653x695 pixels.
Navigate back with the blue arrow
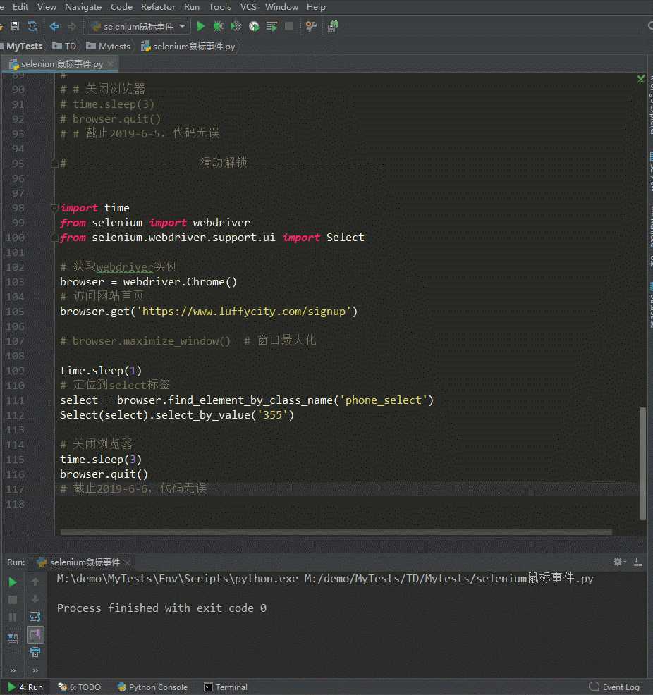click(x=54, y=27)
